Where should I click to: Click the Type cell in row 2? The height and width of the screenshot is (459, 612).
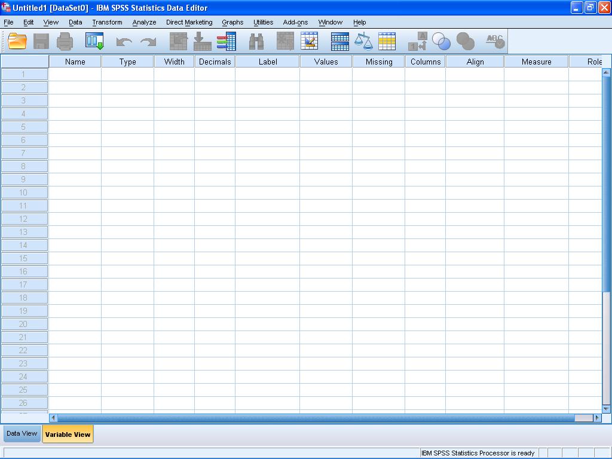tap(128, 87)
